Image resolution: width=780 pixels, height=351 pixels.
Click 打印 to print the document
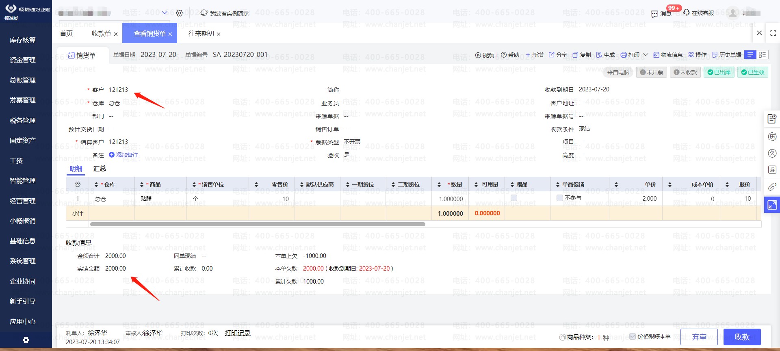coord(630,55)
